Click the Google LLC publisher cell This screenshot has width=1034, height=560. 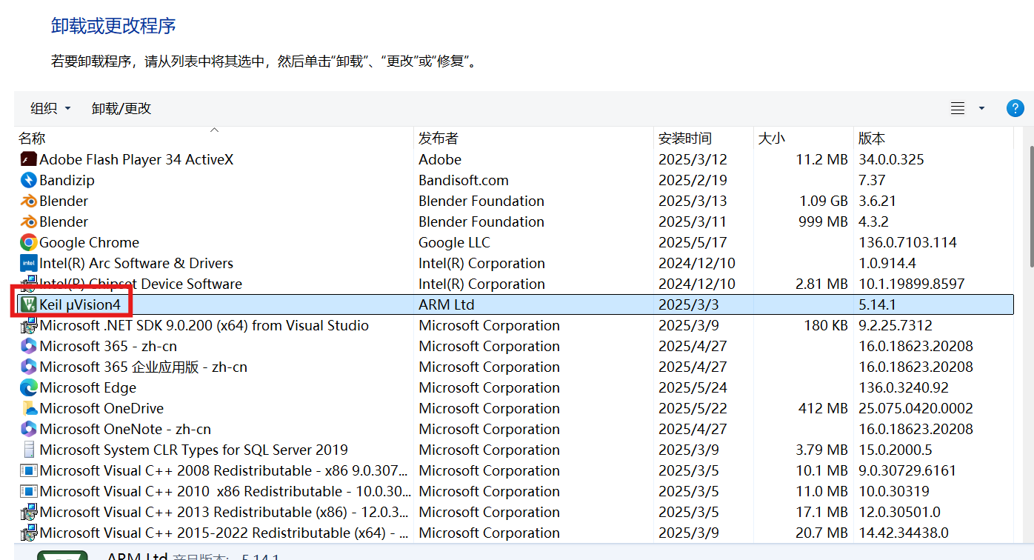454,242
